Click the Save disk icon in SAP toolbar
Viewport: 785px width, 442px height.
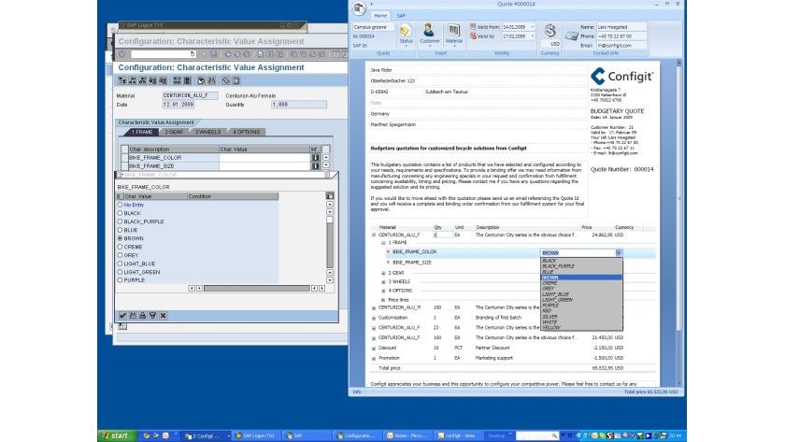(x=214, y=54)
